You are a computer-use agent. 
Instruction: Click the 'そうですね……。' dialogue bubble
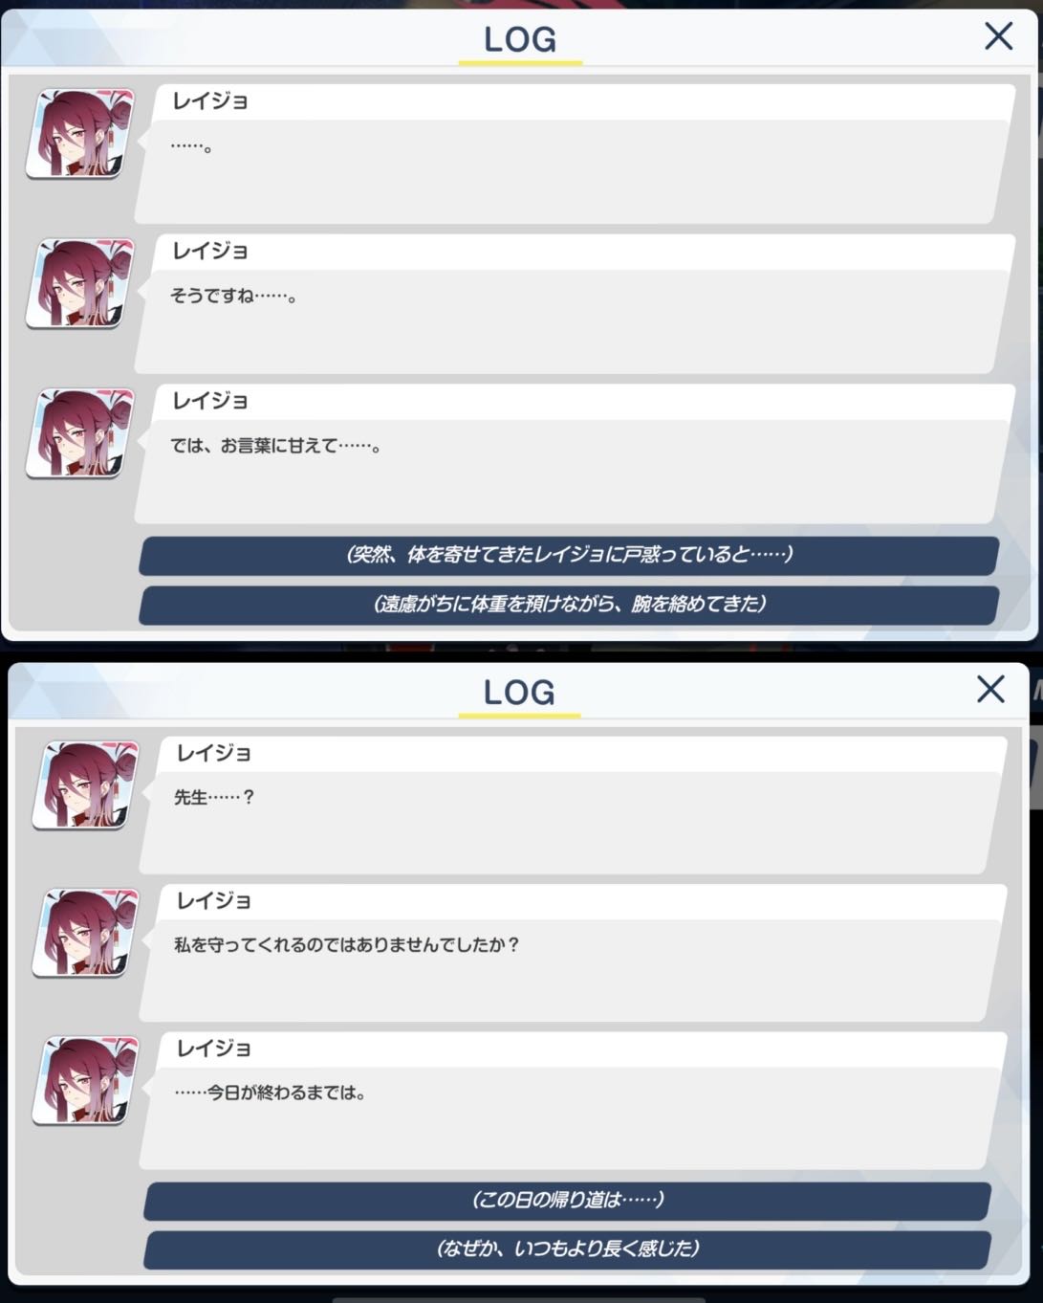tap(574, 304)
